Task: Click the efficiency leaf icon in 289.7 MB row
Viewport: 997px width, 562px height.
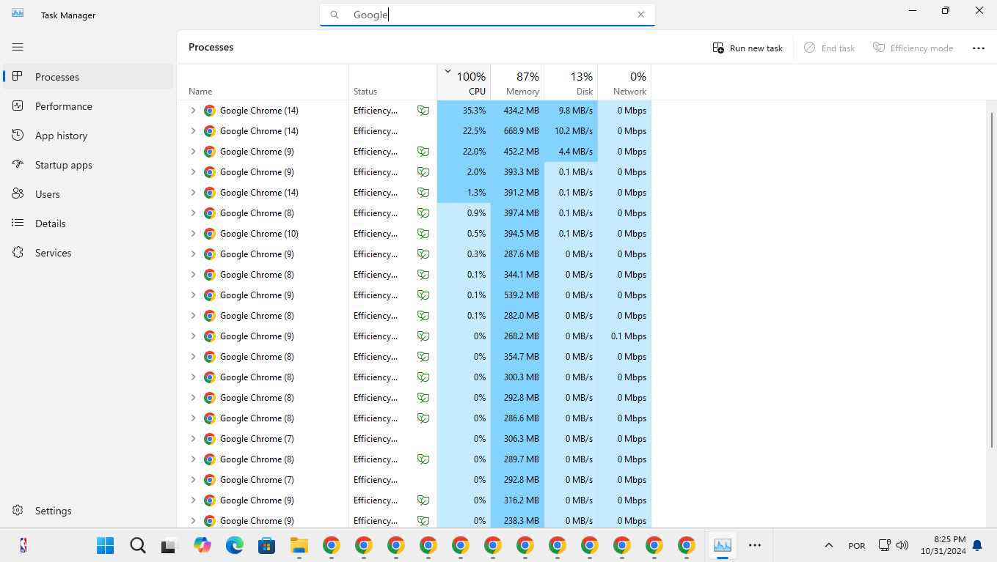Action: (423, 459)
